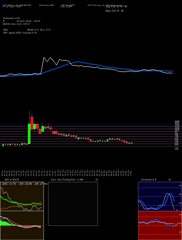Click the '+DY: 22.06' value in ADX panel
182x240 pixels.
(x=25, y=184)
